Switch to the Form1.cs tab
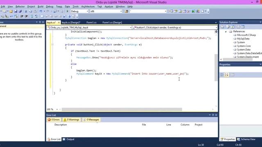This screenshot has width=262, height=147. click(x=91, y=22)
